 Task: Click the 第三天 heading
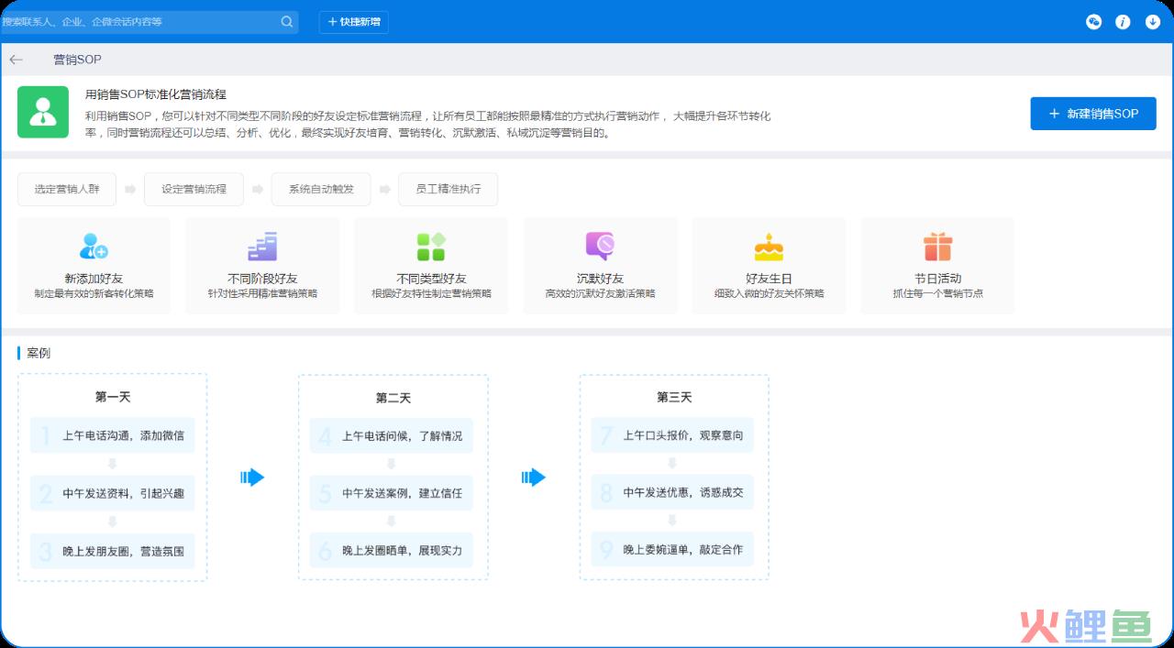point(674,398)
